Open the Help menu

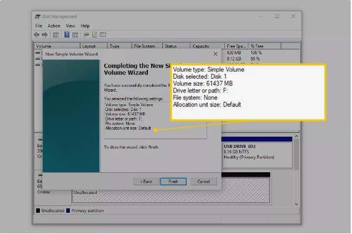click(x=85, y=26)
